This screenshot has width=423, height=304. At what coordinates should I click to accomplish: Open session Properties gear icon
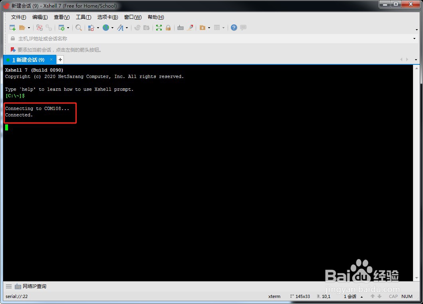(62, 28)
